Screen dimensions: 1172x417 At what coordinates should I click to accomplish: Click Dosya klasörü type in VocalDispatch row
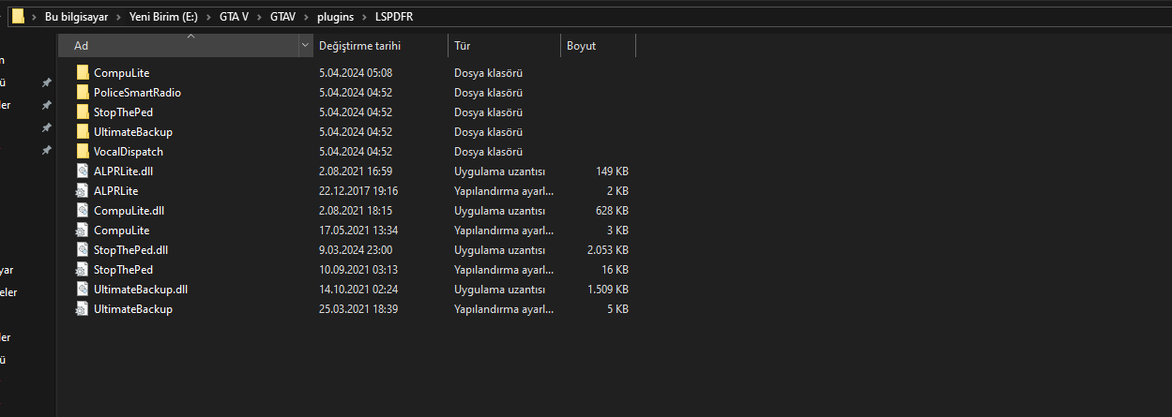pos(489,151)
